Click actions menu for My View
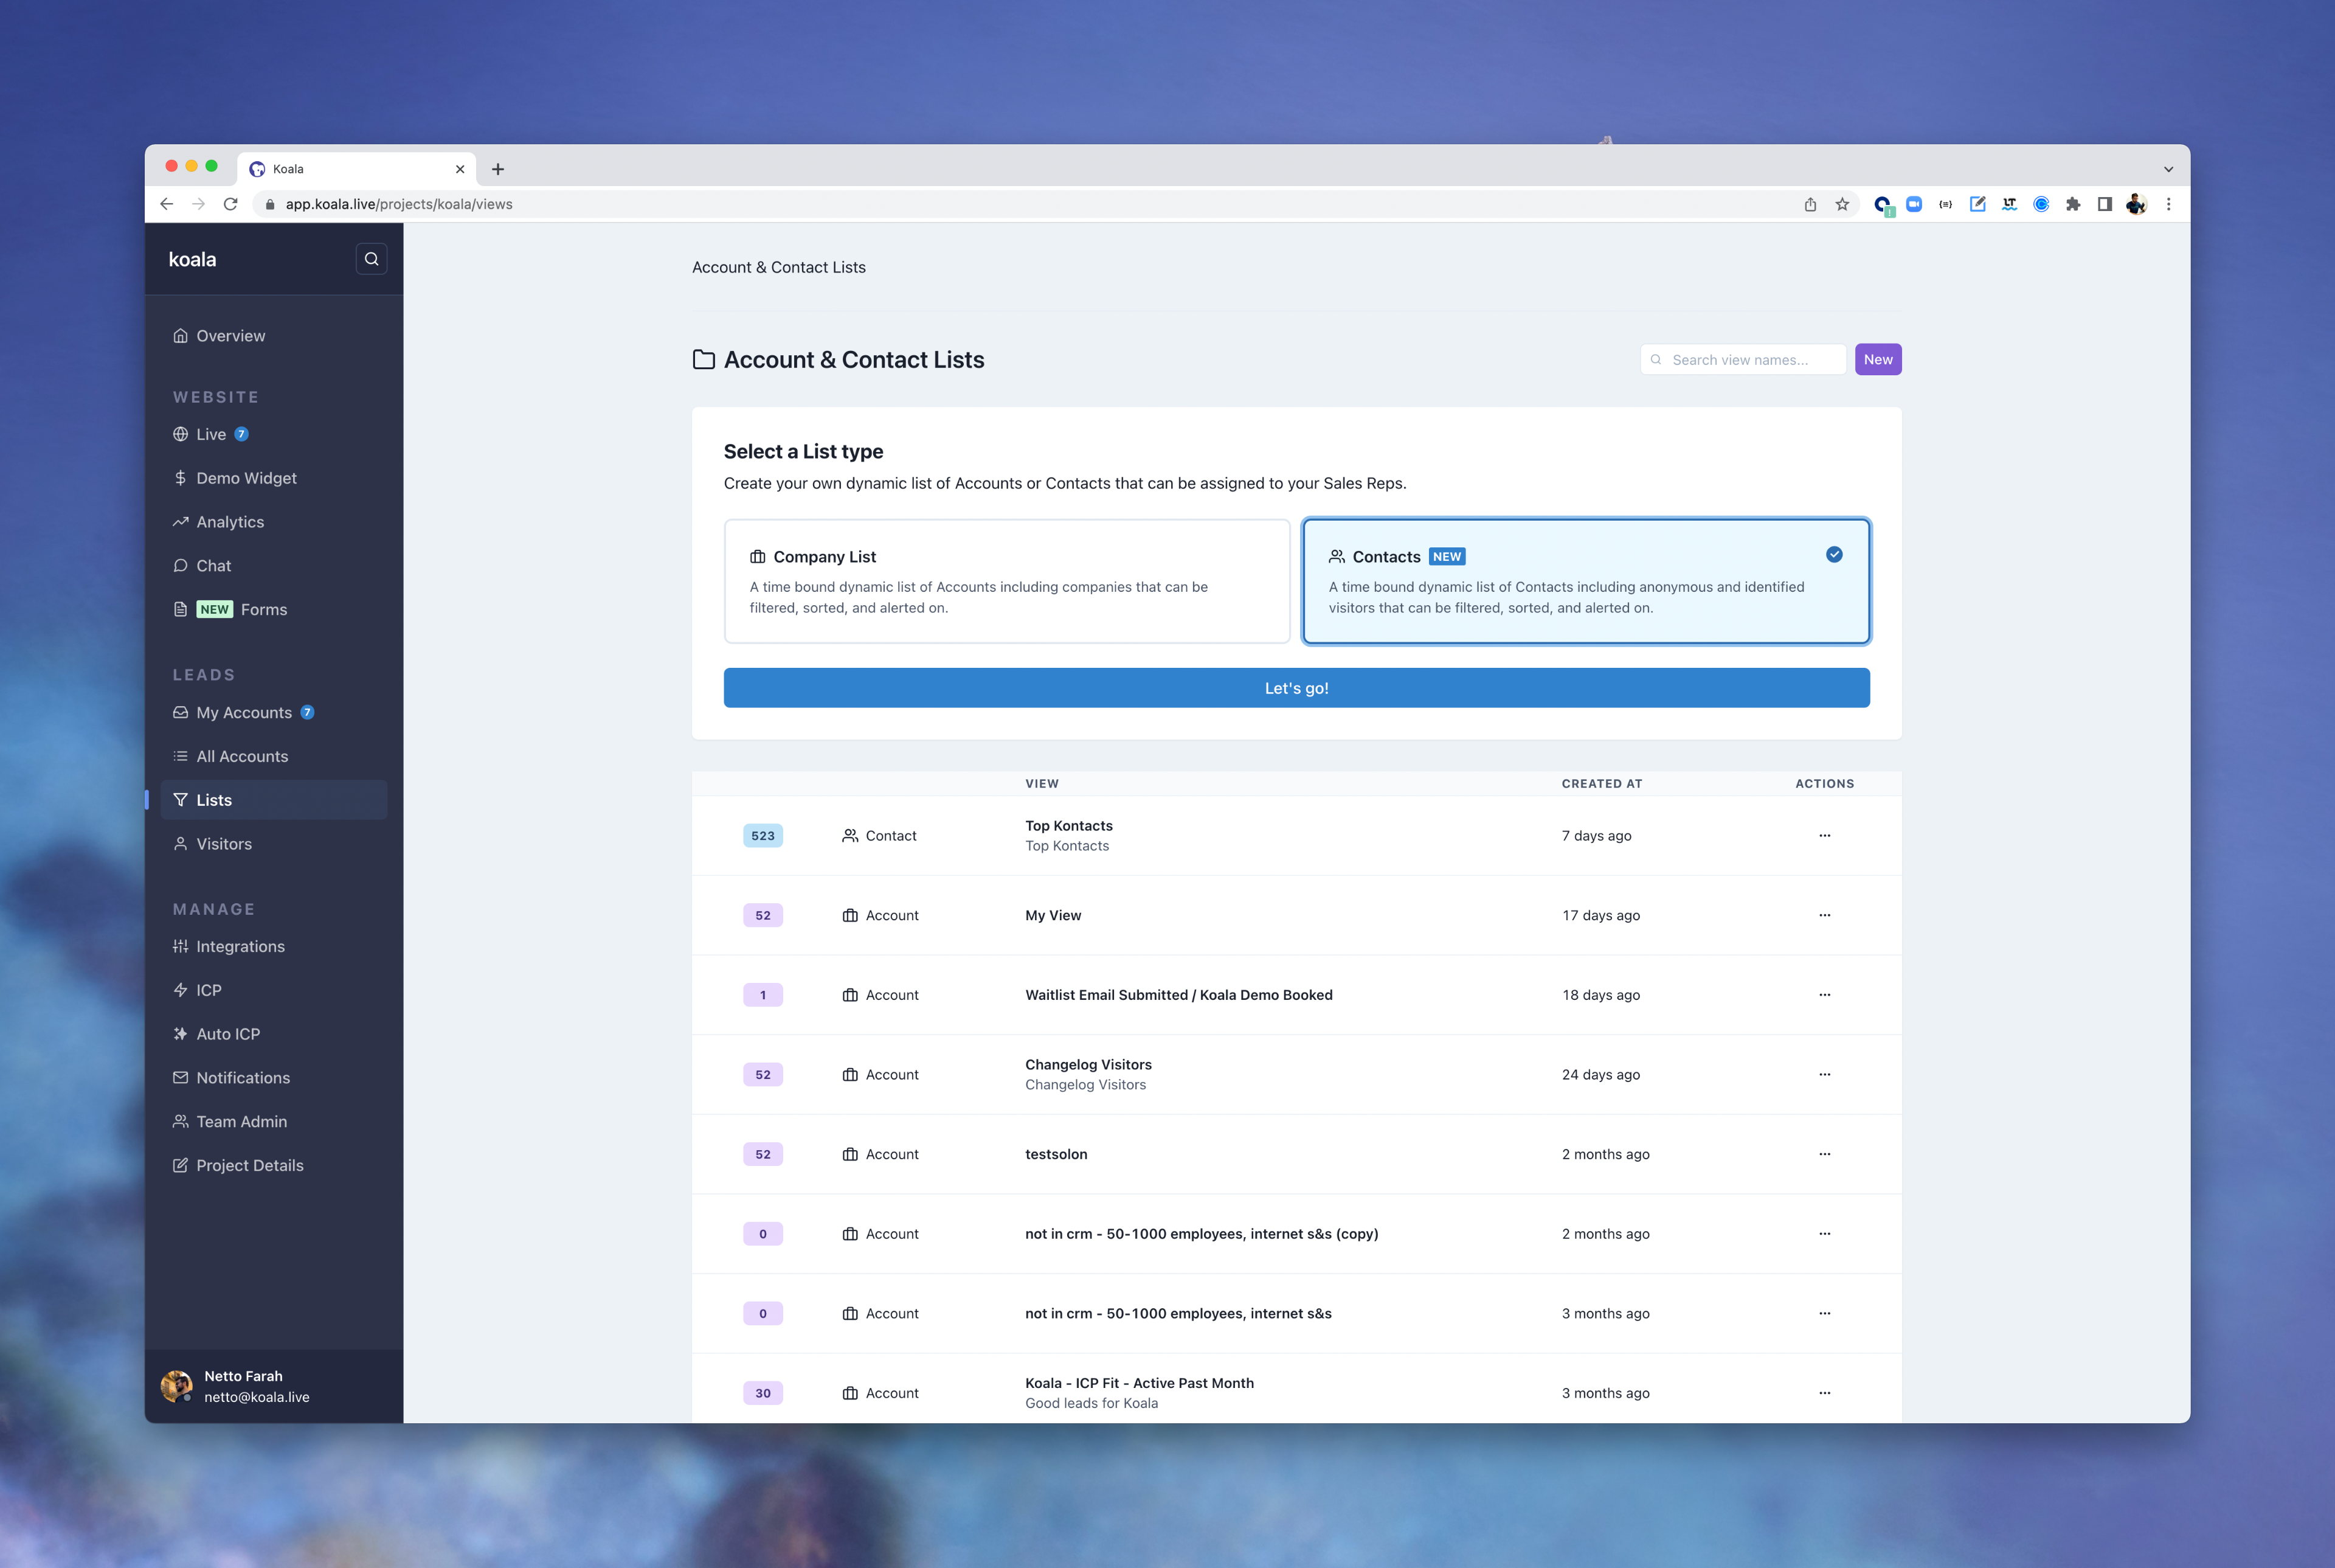The image size is (2335, 1568). pyautogui.click(x=1826, y=914)
